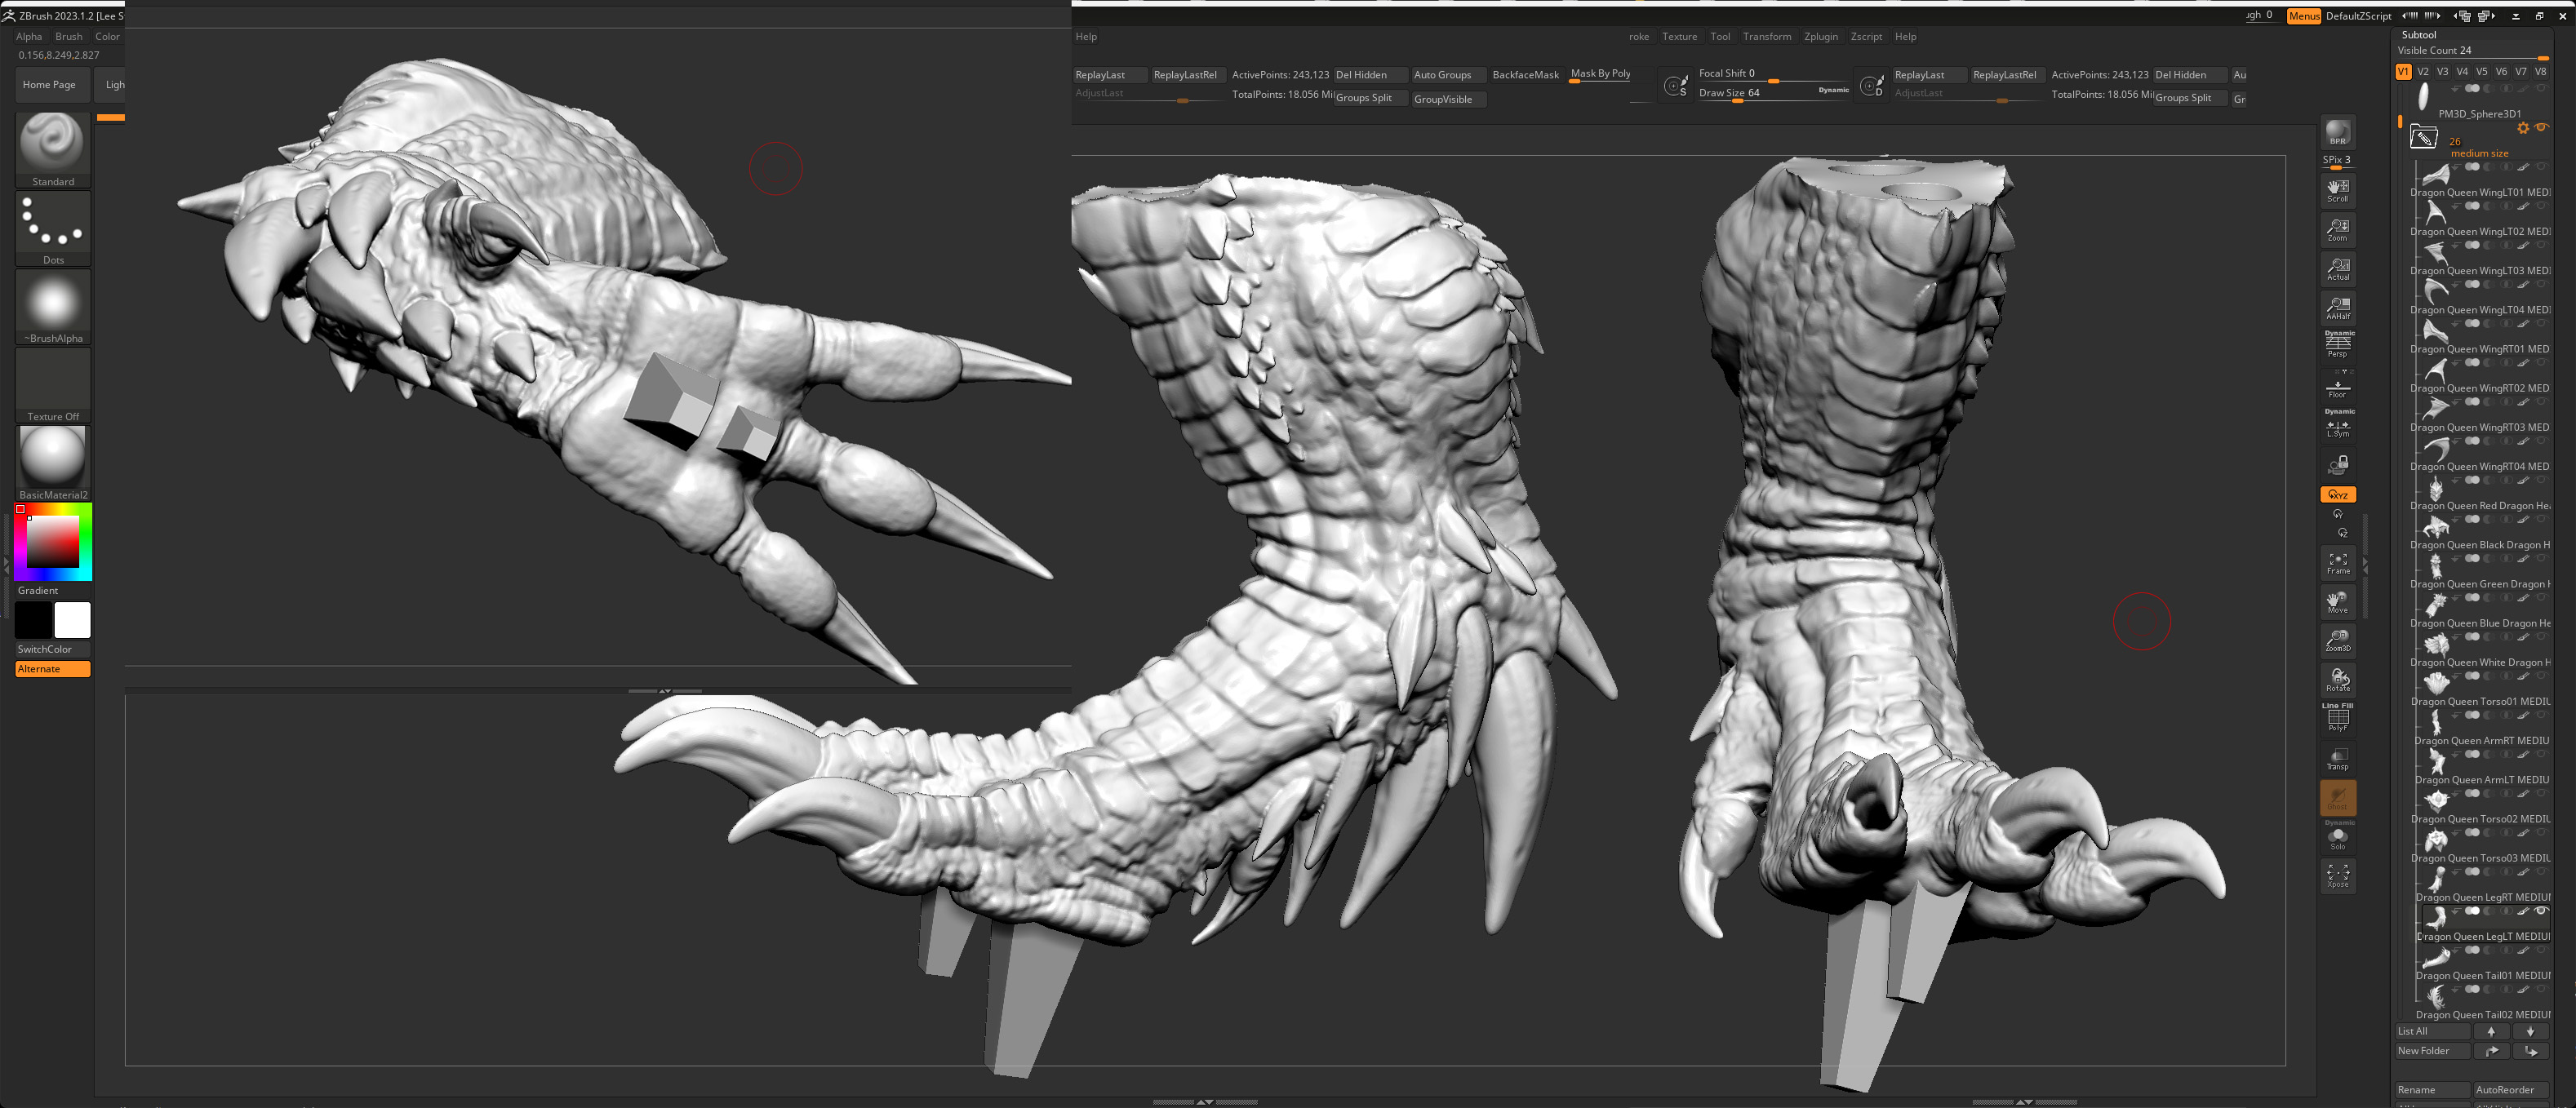
Task: Switch to subtool view tab V2
Action: coord(2423,71)
